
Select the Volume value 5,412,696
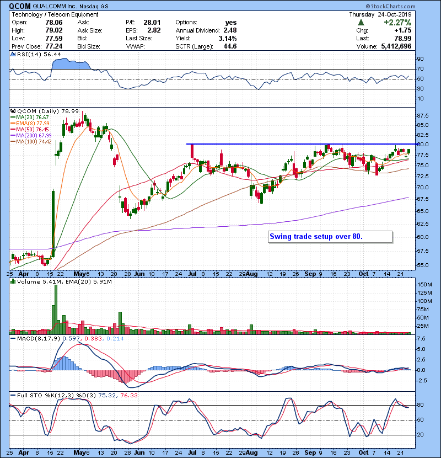396,46
